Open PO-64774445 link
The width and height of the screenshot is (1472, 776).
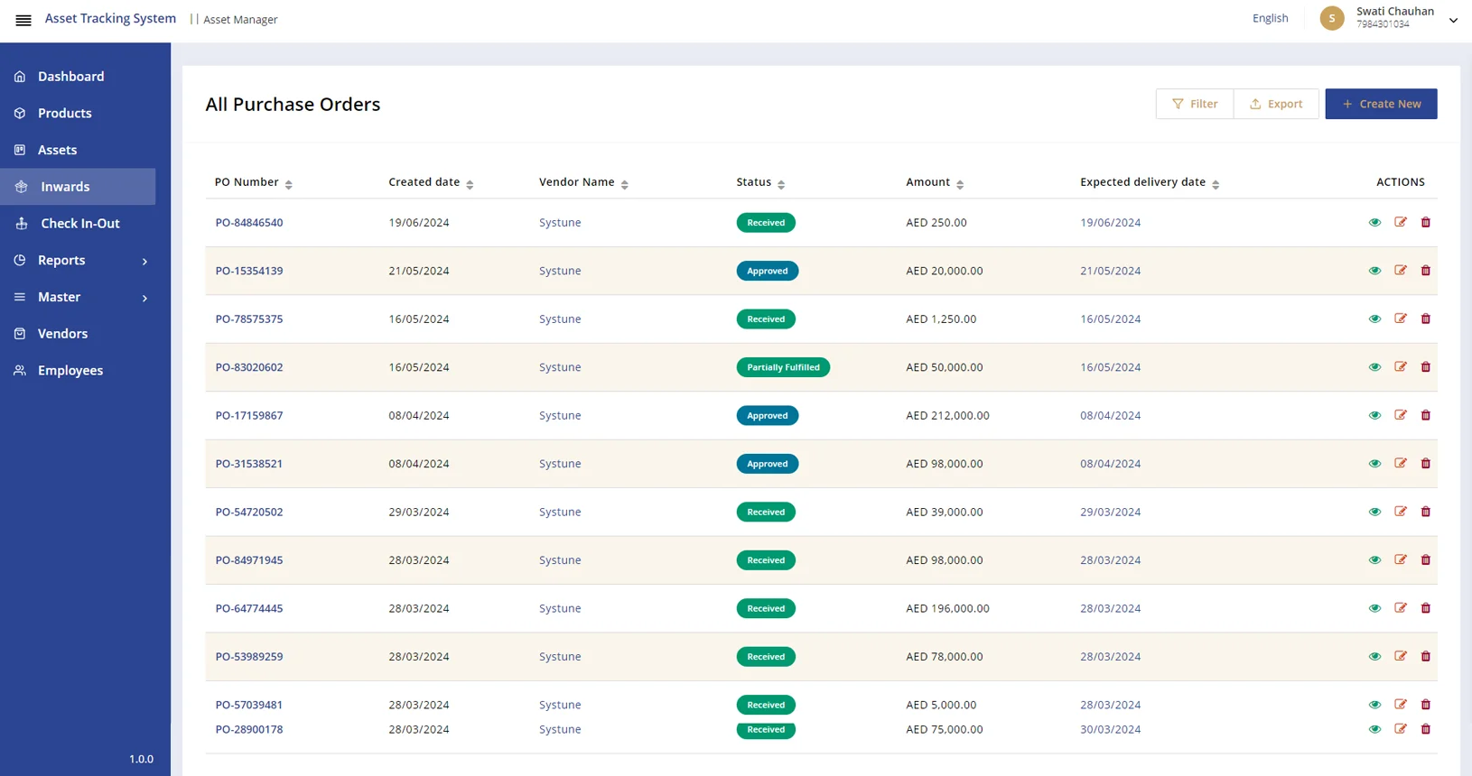point(249,608)
